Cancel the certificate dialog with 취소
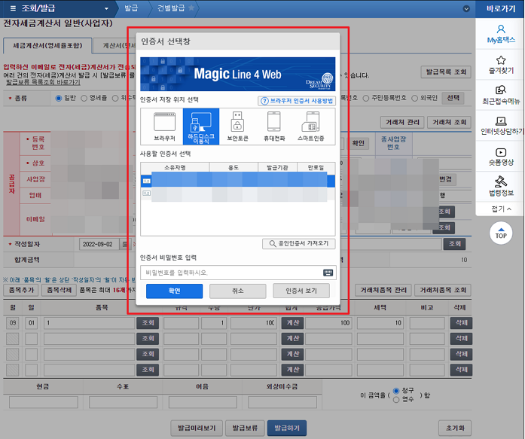Viewport: 525px width, 439px height. (x=238, y=291)
